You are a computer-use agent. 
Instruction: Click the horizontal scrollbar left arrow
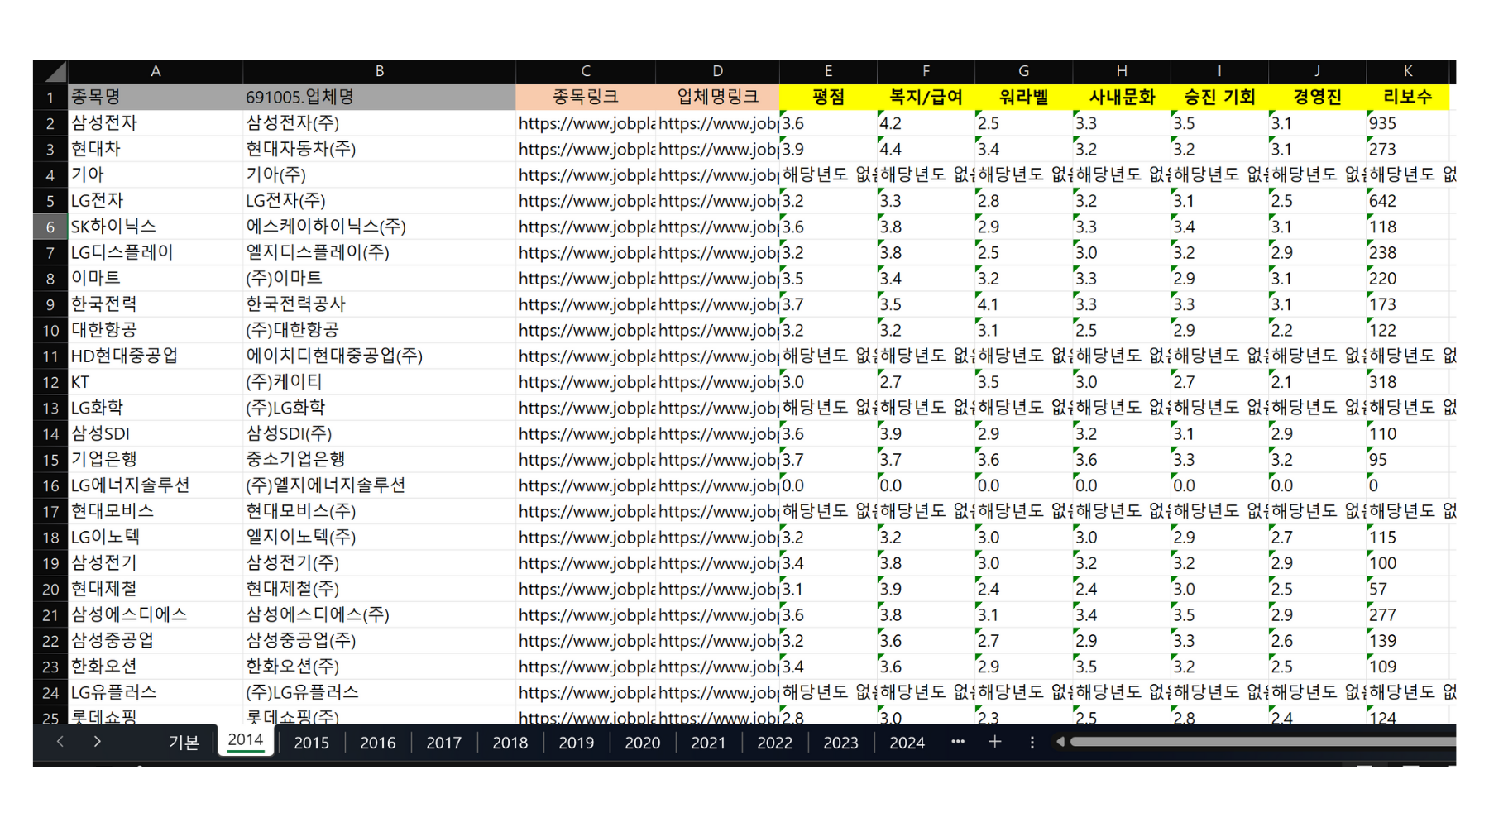click(1060, 742)
